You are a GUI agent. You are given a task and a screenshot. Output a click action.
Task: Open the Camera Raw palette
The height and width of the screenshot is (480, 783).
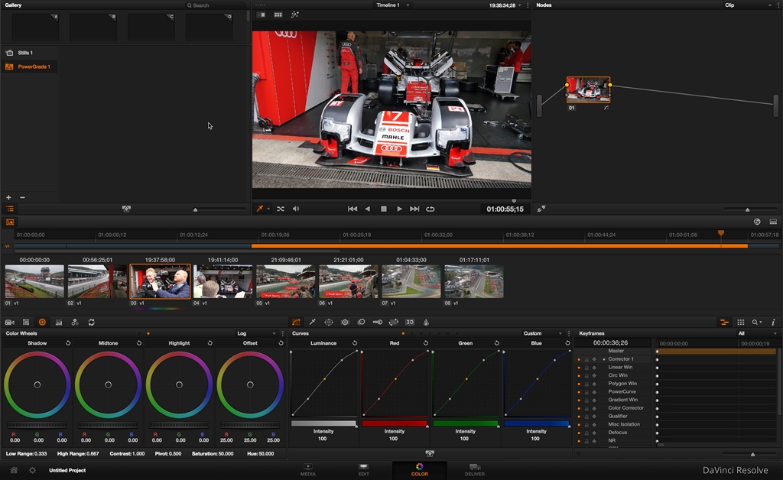click(x=10, y=323)
